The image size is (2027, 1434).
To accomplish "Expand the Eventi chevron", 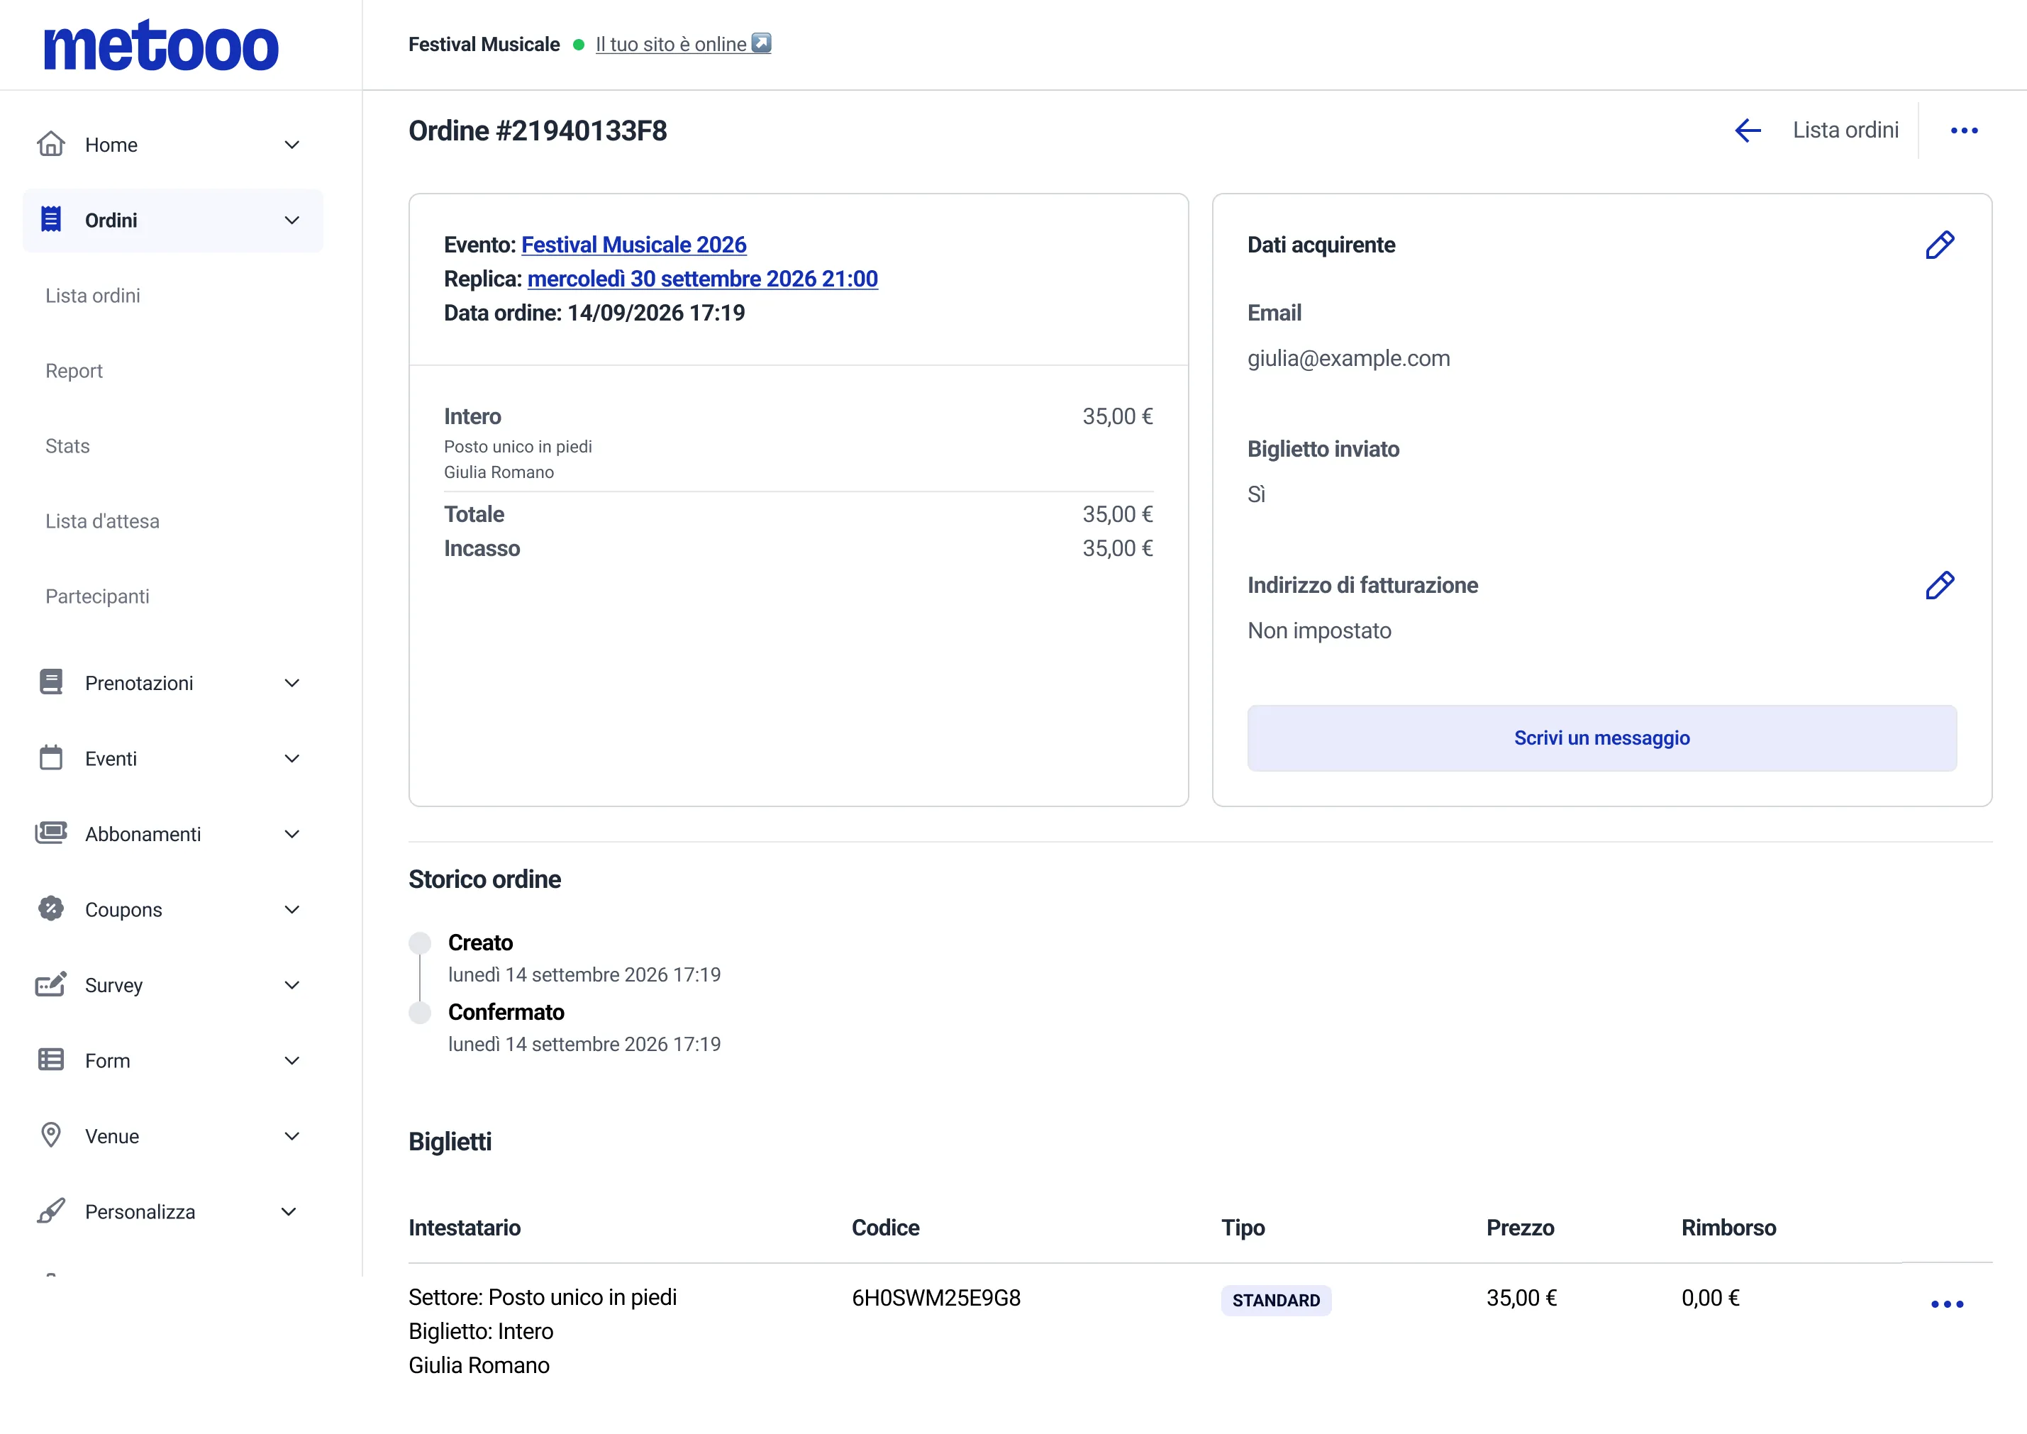I will [292, 759].
